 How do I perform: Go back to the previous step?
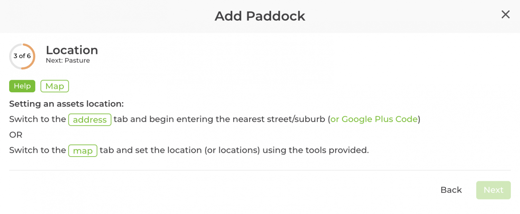[x=451, y=190]
